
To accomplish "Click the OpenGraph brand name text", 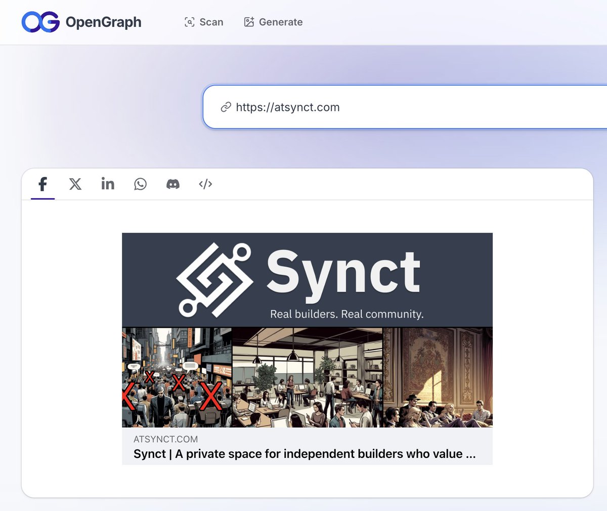I will click(103, 22).
